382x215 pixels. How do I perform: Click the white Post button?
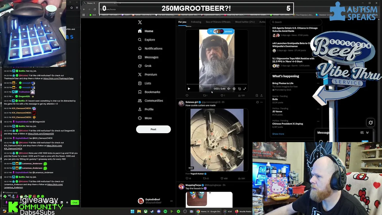[153, 129]
